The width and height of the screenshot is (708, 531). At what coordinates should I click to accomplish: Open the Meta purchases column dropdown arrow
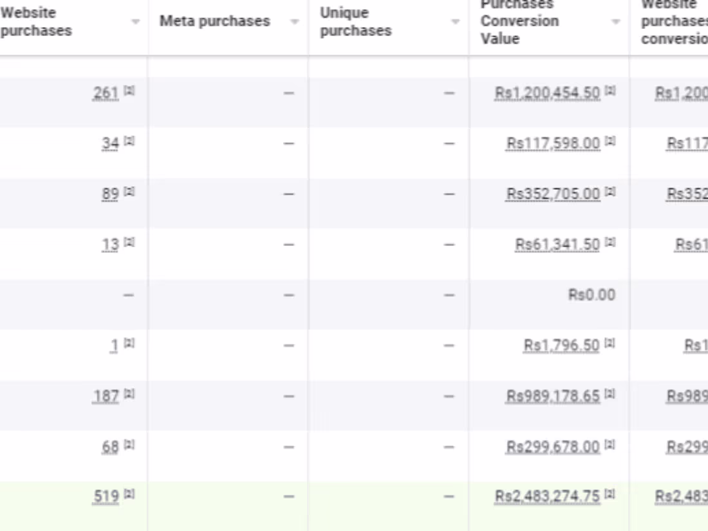(295, 22)
